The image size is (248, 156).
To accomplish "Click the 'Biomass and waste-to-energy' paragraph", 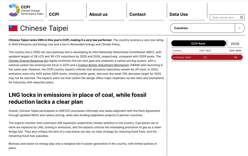I will pos(83,146).
